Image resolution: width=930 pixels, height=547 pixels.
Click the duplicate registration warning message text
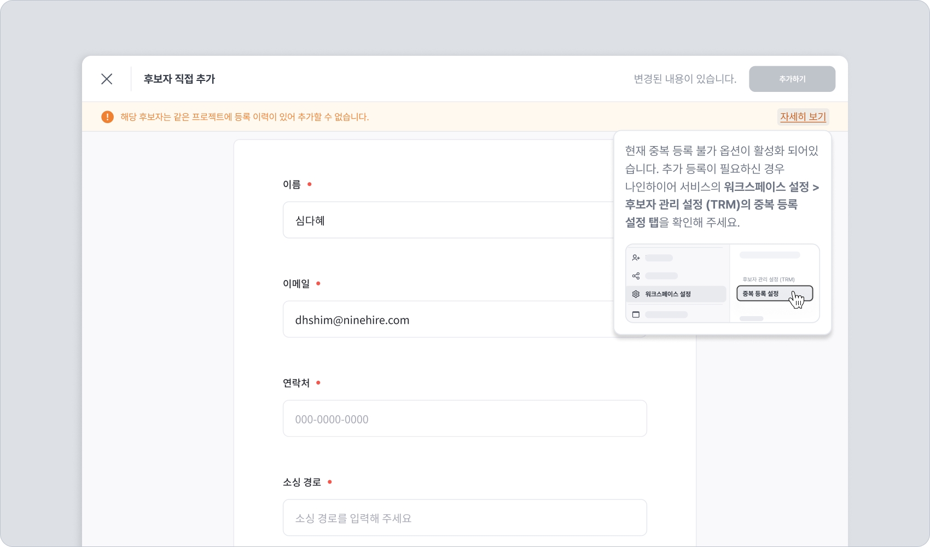[245, 117]
